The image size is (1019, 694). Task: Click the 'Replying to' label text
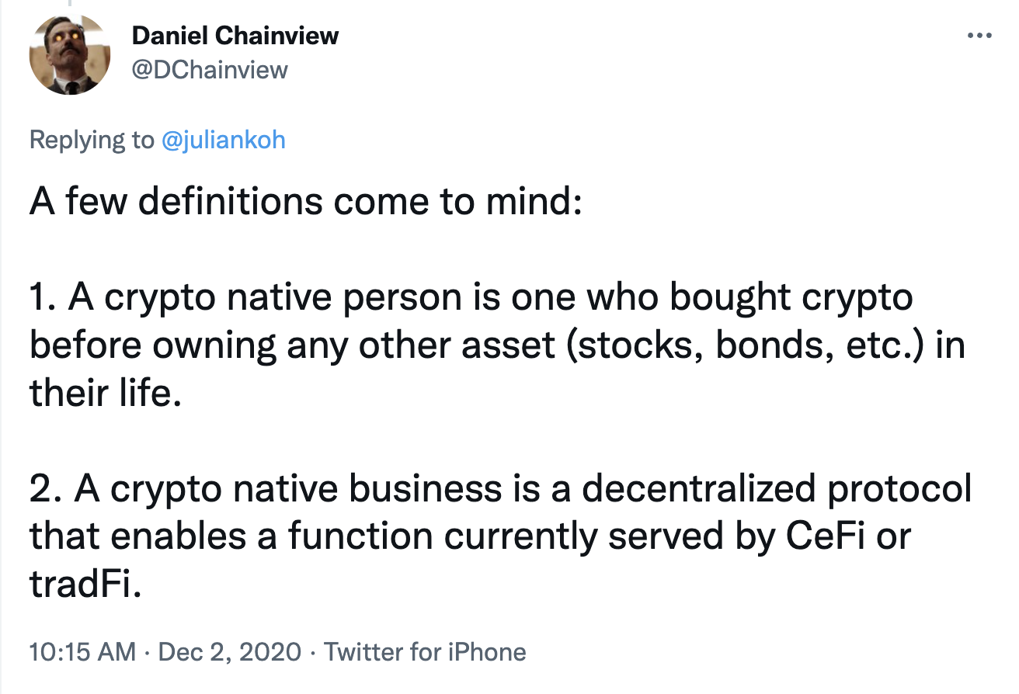point(85,140)
